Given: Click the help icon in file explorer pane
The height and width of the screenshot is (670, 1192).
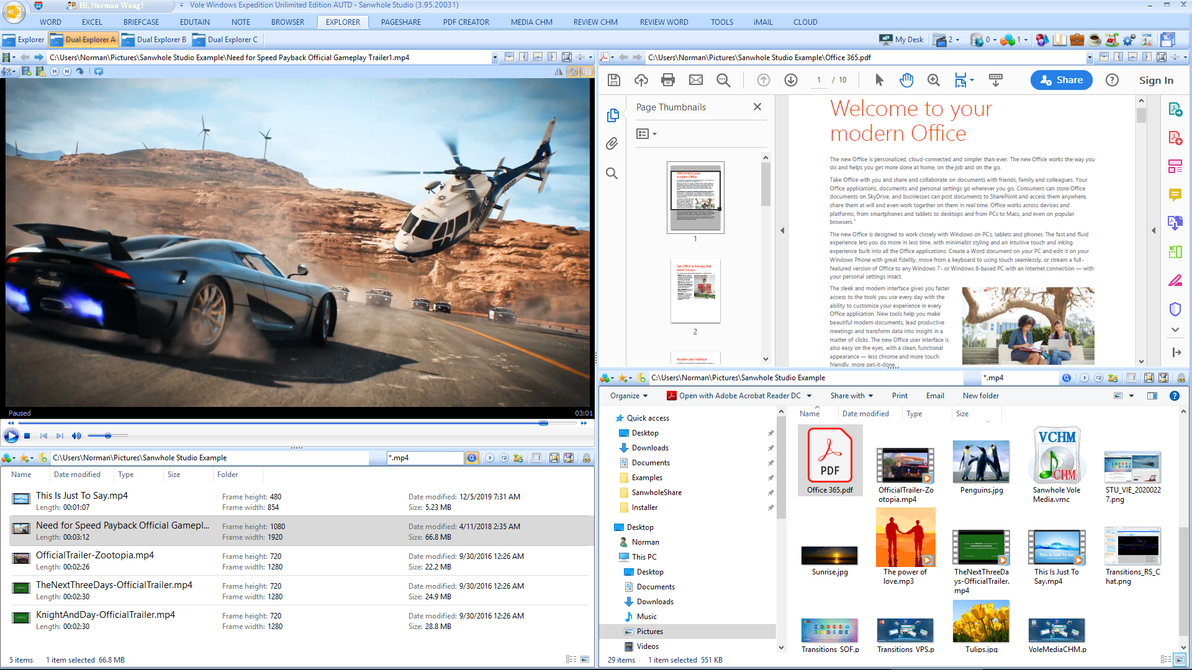Looking at the screenshot, I should [1174, 396].
